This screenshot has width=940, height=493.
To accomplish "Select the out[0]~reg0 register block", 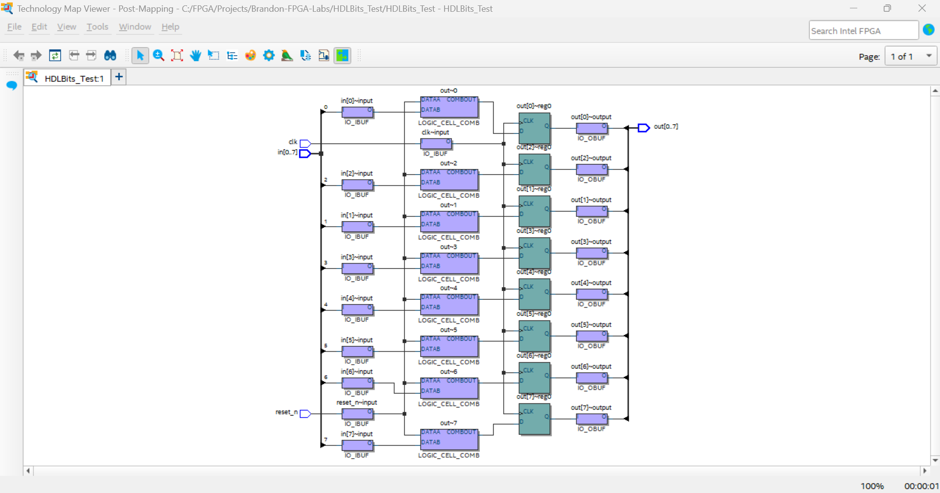I will (534, 128).
